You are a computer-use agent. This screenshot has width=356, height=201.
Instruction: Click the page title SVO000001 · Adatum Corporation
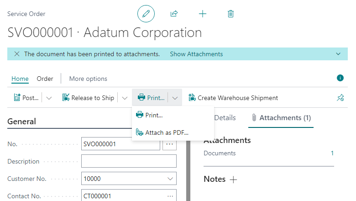[x=105, y=32]
